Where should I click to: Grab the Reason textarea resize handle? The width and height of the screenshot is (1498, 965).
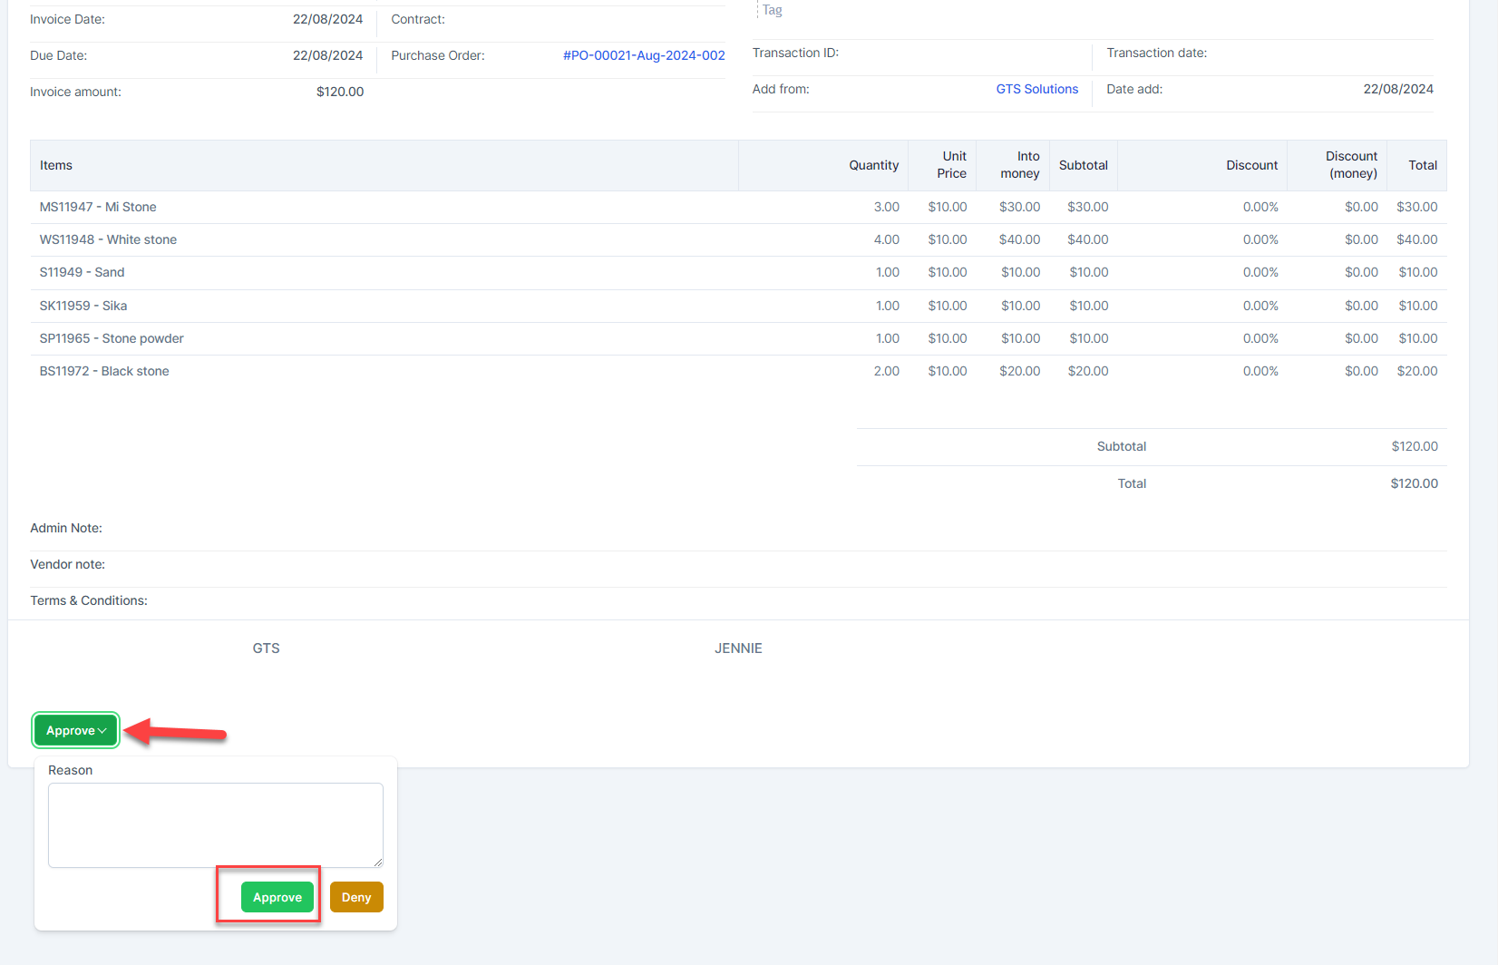377,862
